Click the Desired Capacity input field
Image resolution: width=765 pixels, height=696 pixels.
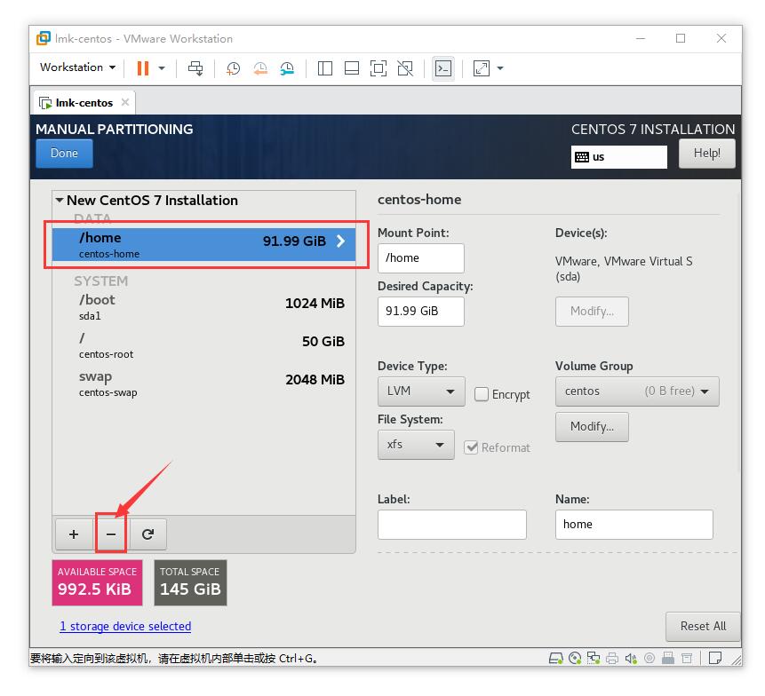pos(420,311)
